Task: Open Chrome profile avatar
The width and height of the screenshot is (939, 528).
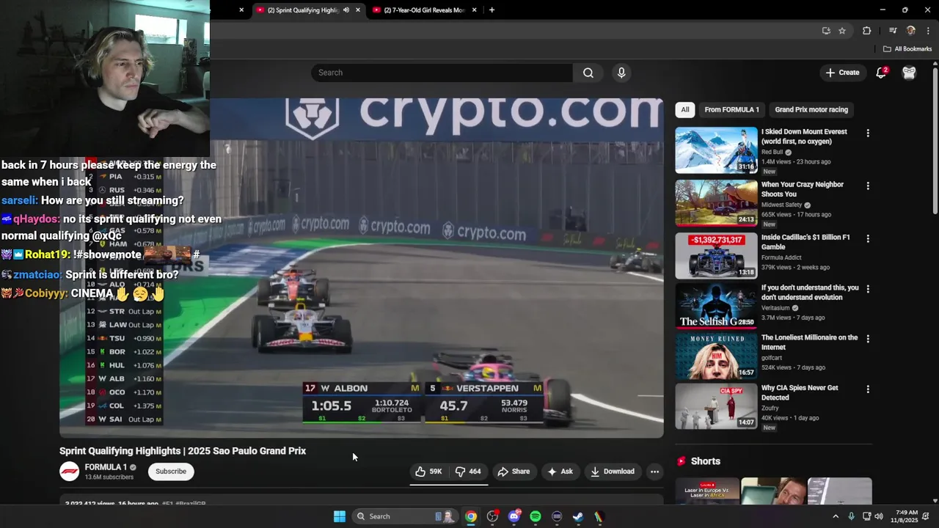Action: coord(910,31)
